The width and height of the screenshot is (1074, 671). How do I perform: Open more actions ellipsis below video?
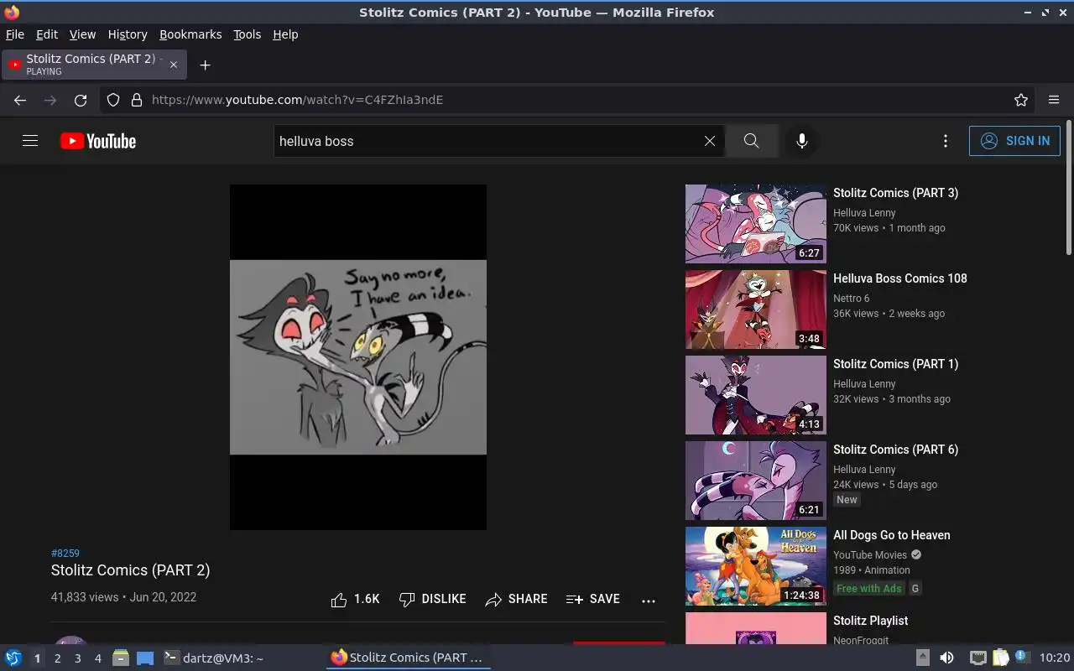[x=648, y=601]
